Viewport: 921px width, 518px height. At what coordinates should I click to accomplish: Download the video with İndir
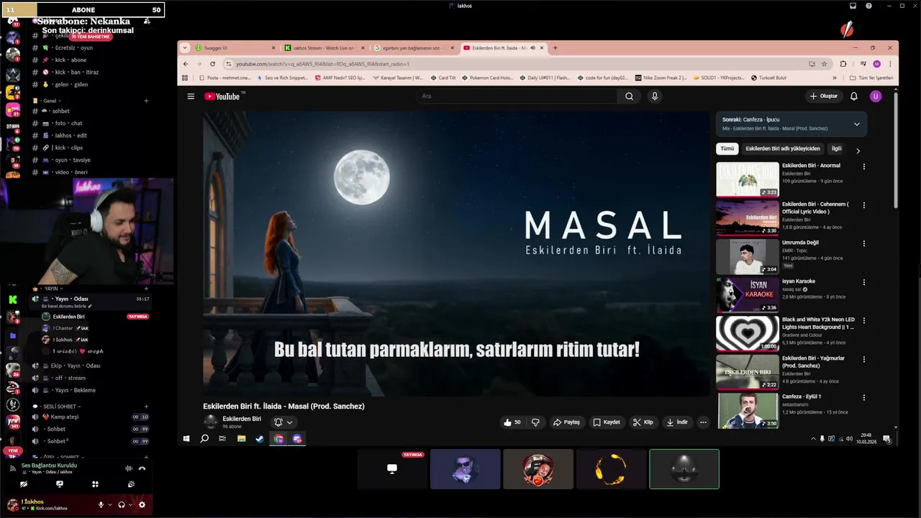coord(678,422)
